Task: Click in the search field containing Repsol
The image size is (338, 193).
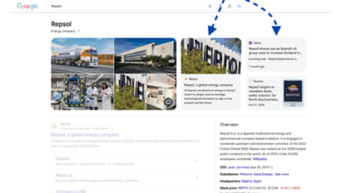Action: 126,6
